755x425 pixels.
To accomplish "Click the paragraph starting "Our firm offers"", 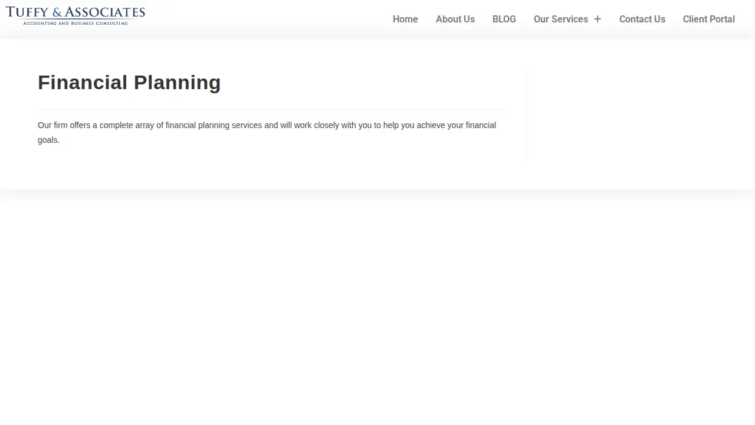I will tap(267, 132).
